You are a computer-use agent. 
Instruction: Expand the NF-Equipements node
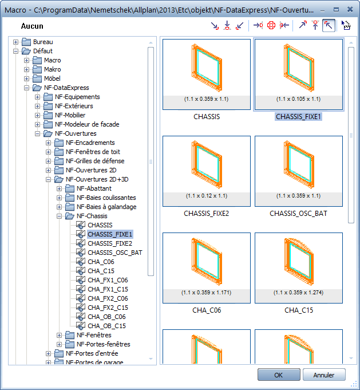click(37, 97)
